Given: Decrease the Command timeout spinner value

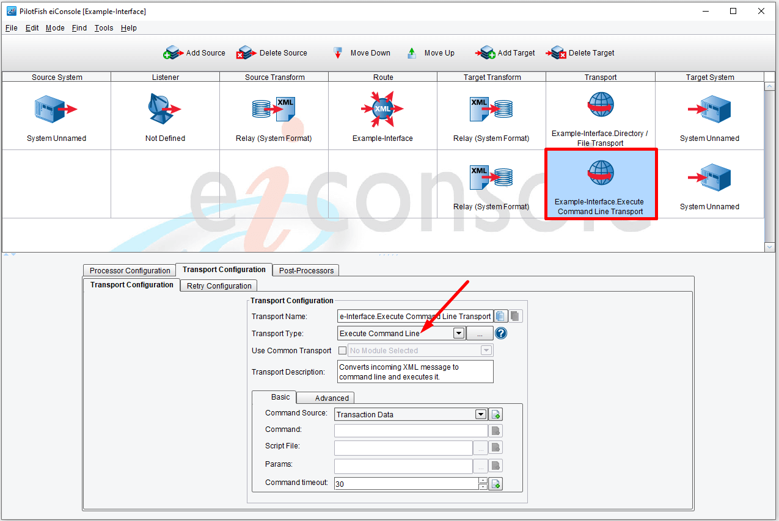Looking at the screenshot, I should click(483, 487).
